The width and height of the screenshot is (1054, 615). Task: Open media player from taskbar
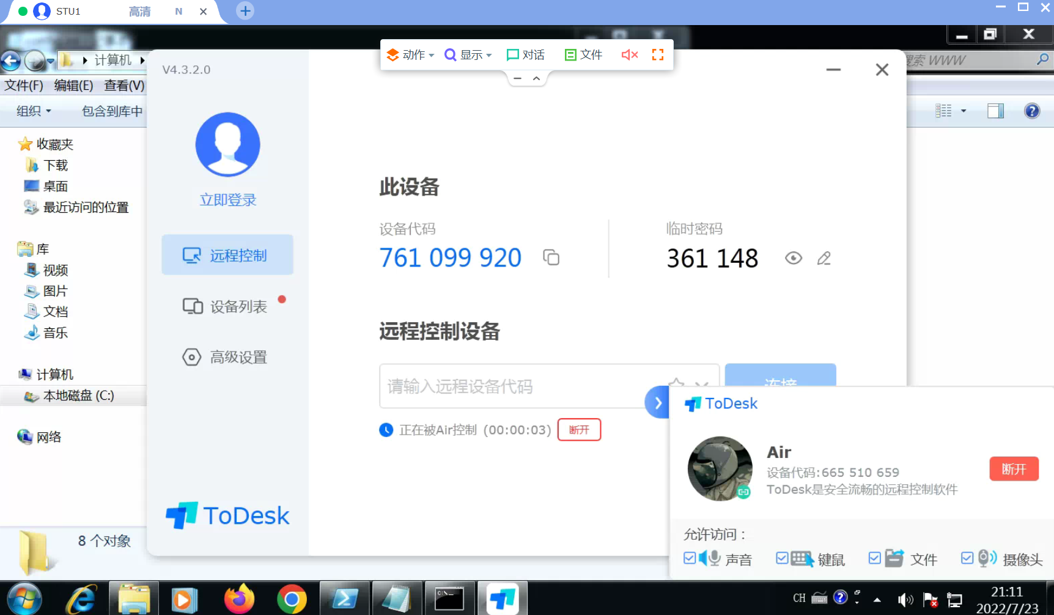click(185, 599)
